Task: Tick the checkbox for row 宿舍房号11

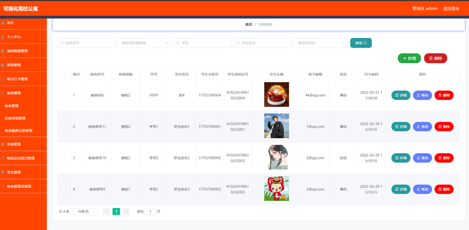Action: tap(63, 127)
